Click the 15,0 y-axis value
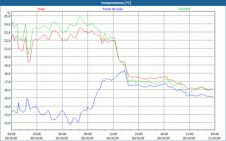 [x=7, y=98]
